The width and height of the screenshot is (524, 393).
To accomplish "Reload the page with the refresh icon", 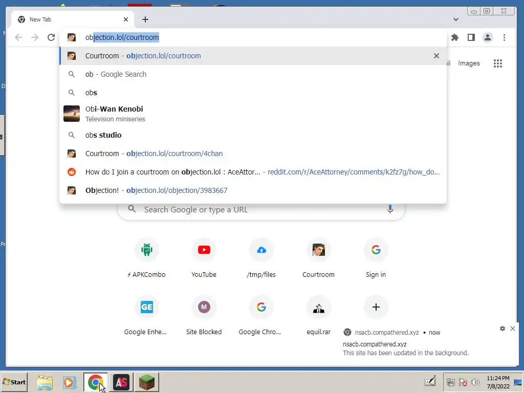I will tap(51, 37).
